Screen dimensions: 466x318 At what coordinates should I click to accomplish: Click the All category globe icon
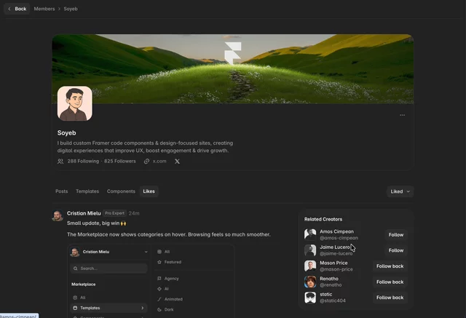(159, 252)
